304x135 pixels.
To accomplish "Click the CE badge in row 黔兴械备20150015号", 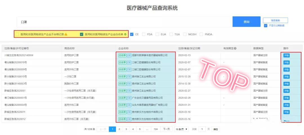I will [129, 76].
